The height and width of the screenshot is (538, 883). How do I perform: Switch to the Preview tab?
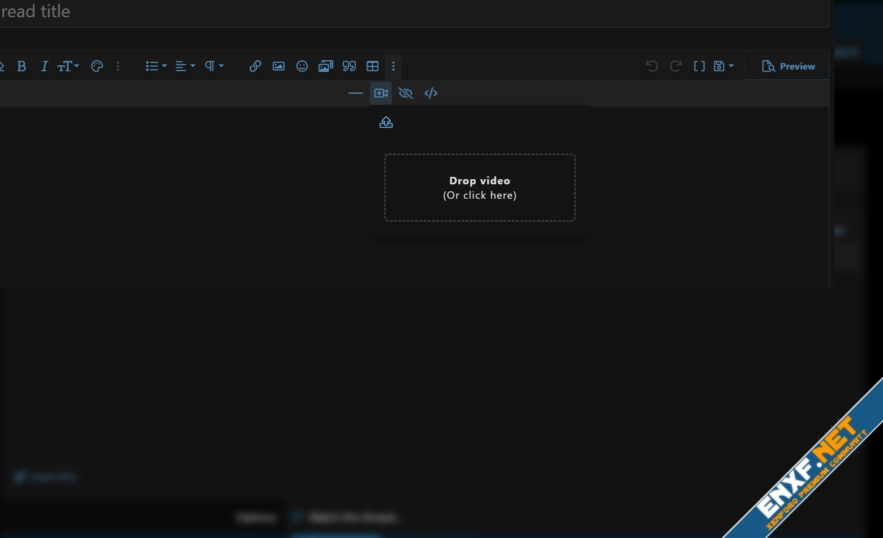[788, 66]
